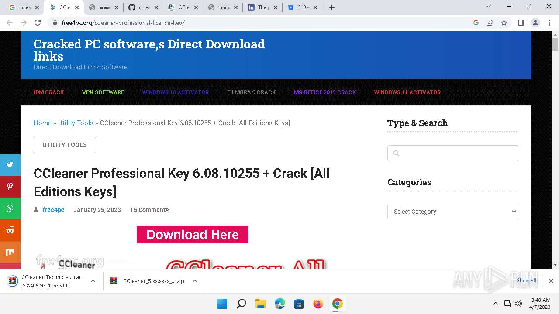The height and width of the screenshot is (314, 559).
Task: Open Microsoft Store from taskbar
Action: pos(299,304)
